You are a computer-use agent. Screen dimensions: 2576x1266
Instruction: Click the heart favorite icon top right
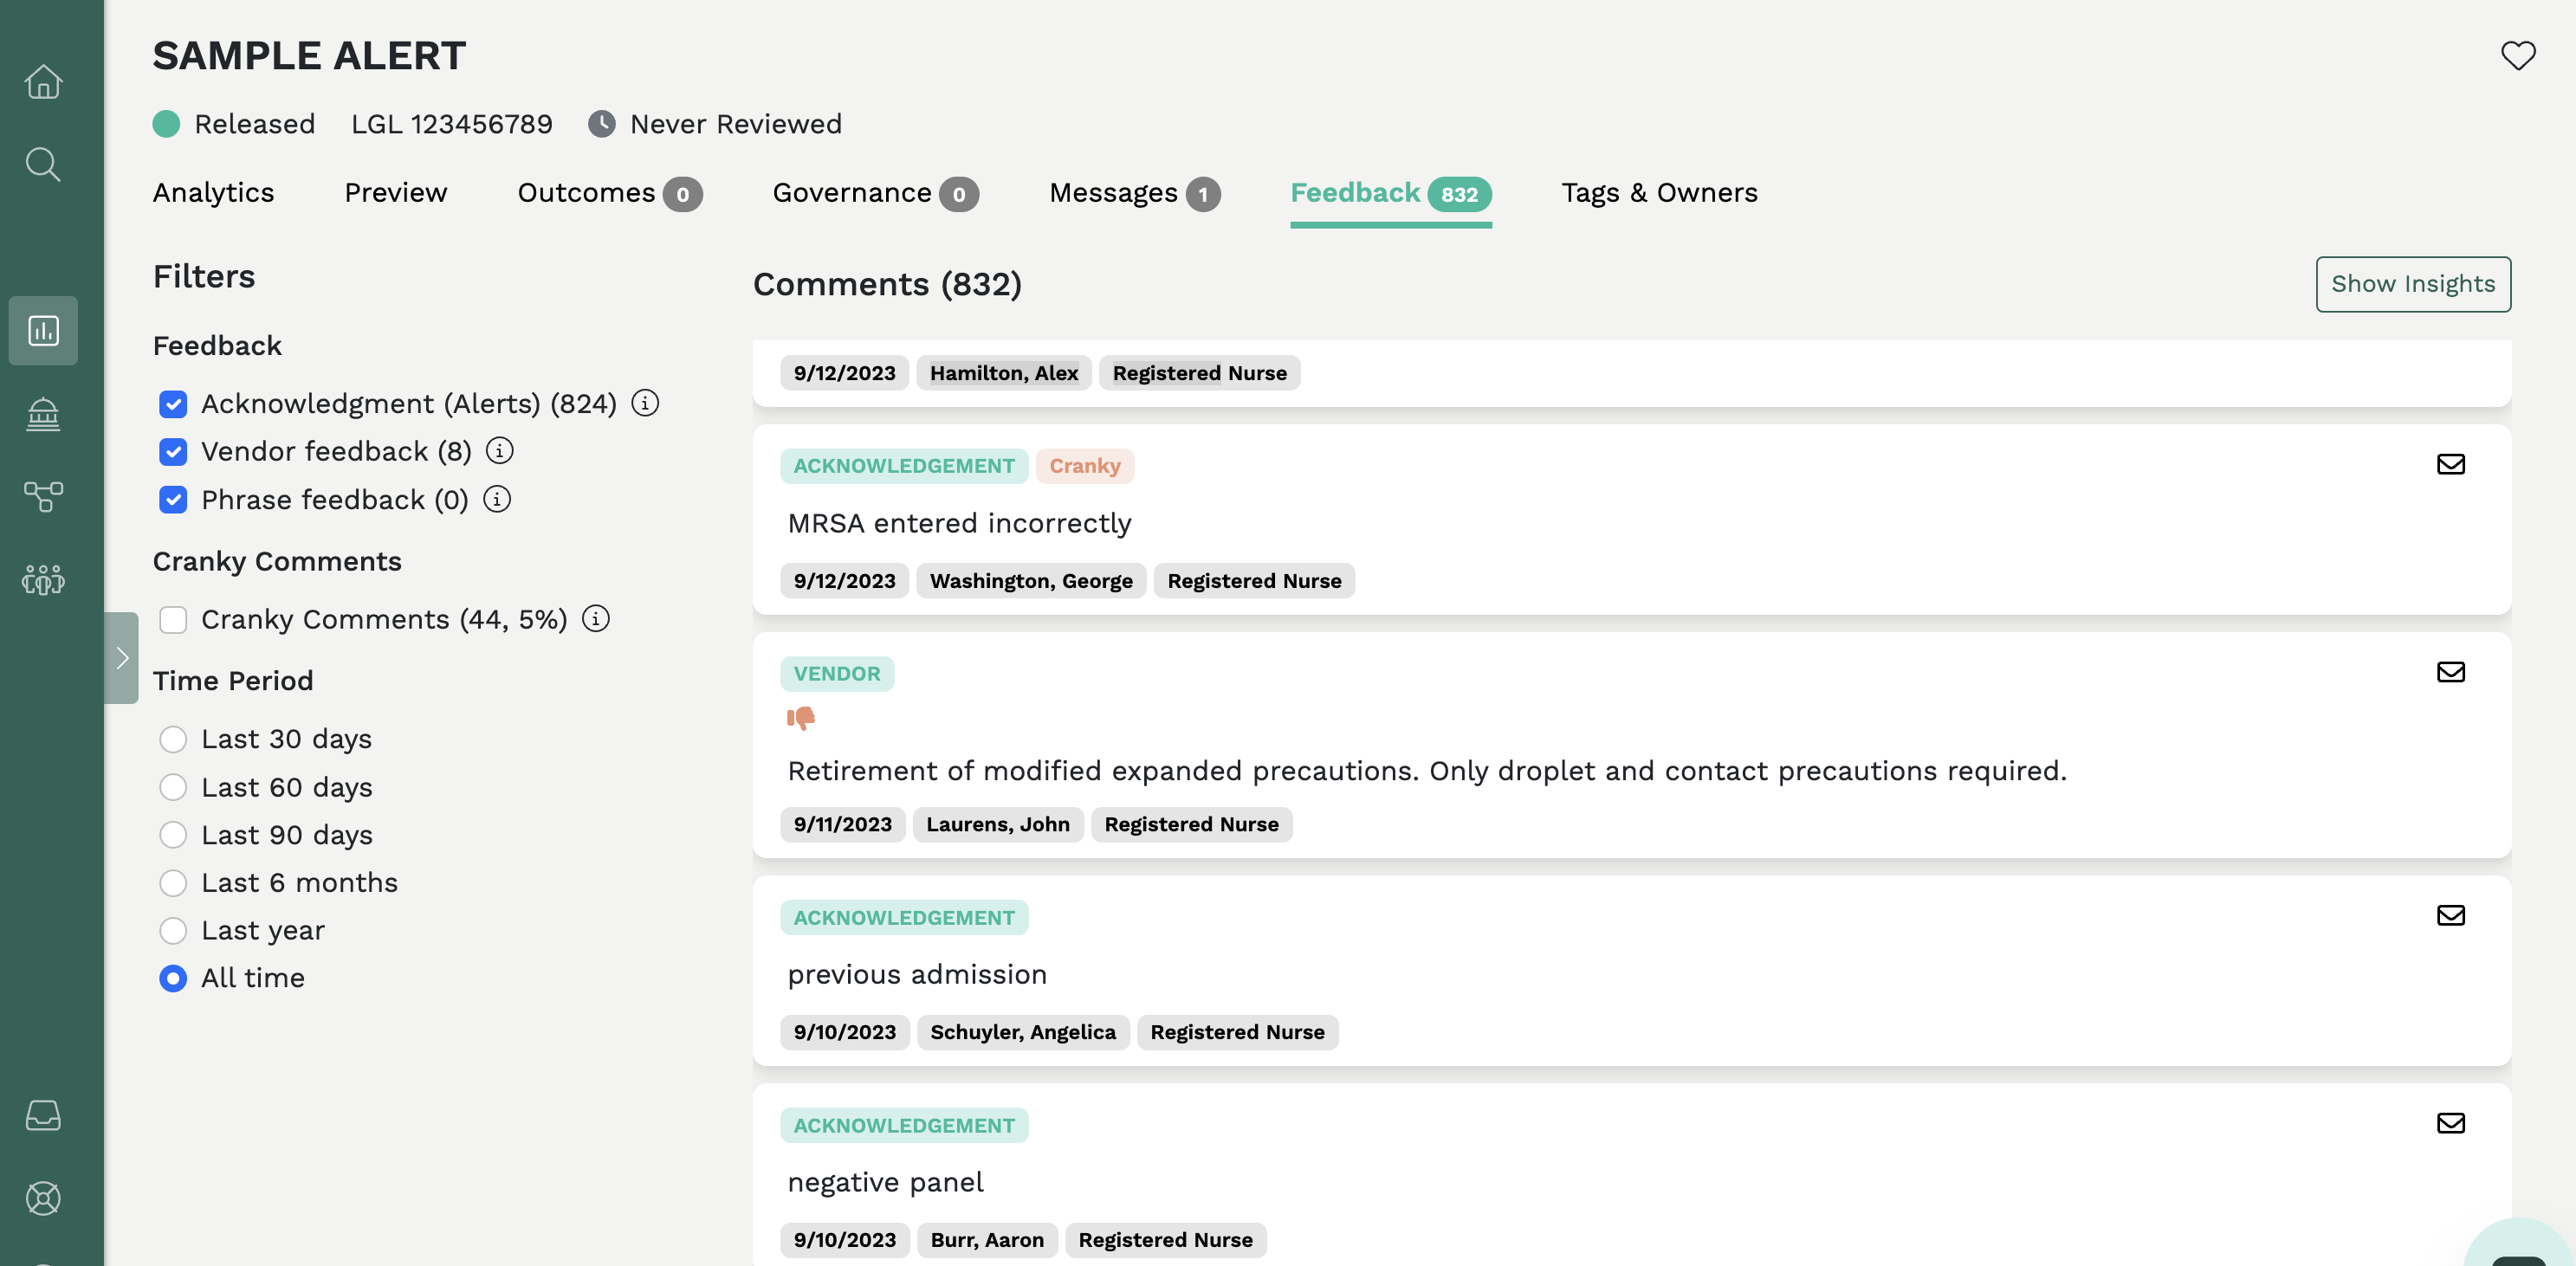2518,55
